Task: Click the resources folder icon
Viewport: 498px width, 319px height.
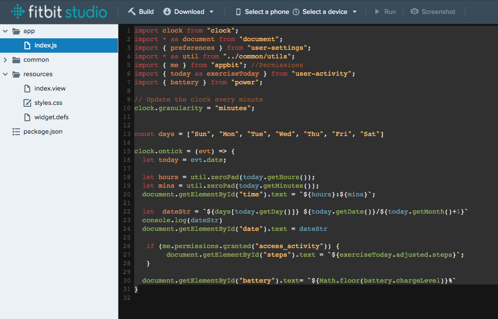Action: 16,74
